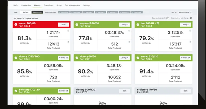Open the Settings tab
This screenshot has height=109, width=206.
[x=87, y=5]
